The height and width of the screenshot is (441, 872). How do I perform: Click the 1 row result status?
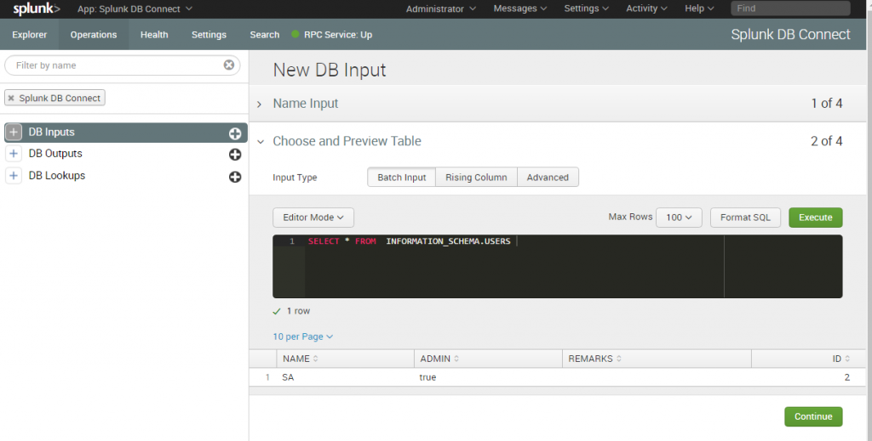click(292, 311)
